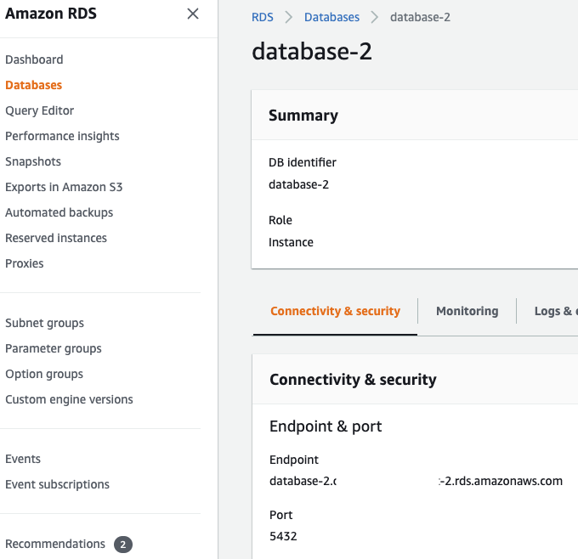This screenshot has width=578, height=559.
Task: Open Proxies page
Action: 25,263
